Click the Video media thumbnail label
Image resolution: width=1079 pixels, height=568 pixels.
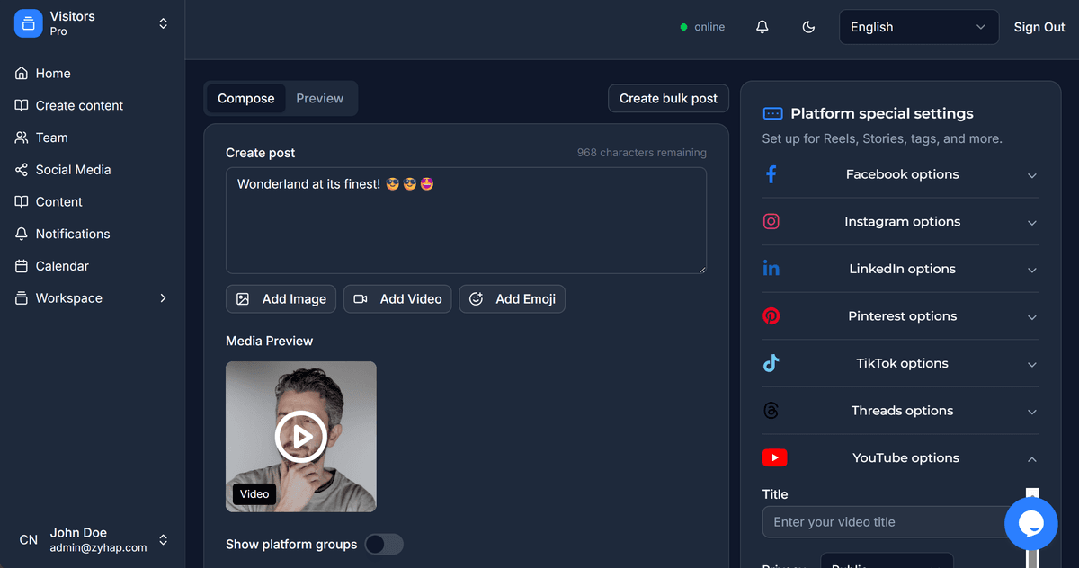(x=254, y=493)
